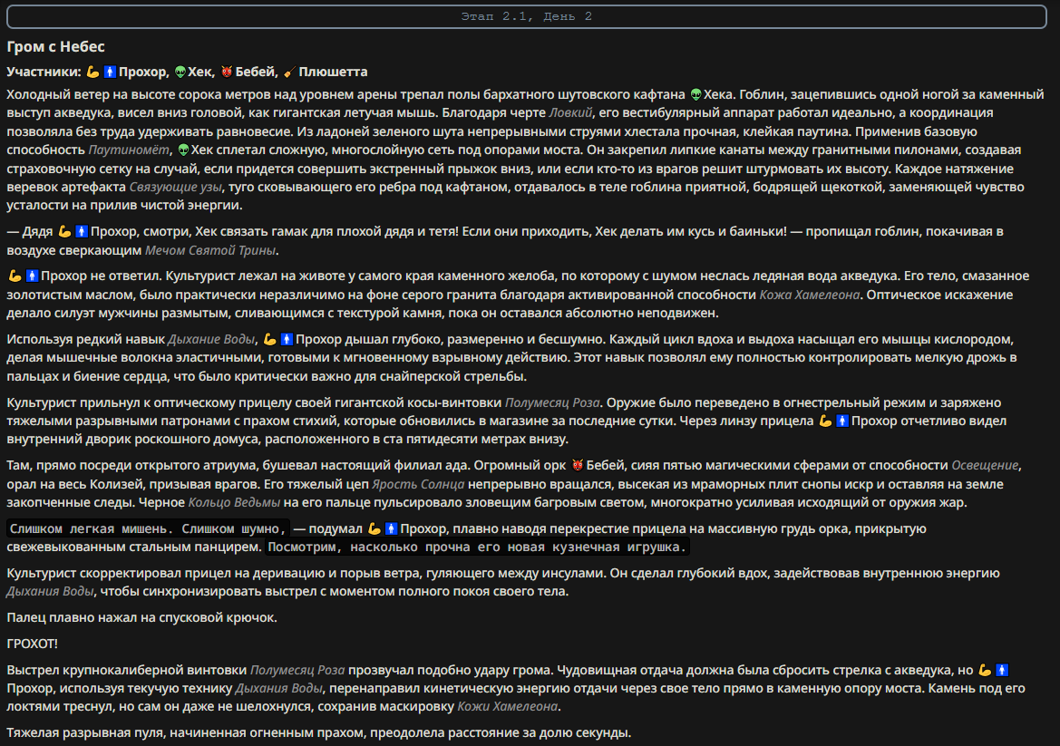Viewport: 1060px width, 746px height.
Task: Click italic 'Дыхания Воды' before 'чтобы синхронизировать'
Action: pyautogui.click(x=50, y=591)
